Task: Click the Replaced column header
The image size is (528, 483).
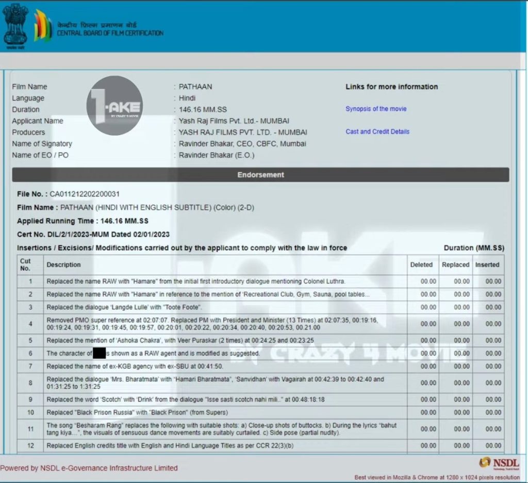Action: [x=456, y=264]
